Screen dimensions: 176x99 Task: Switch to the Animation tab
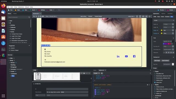coord(170,13)
